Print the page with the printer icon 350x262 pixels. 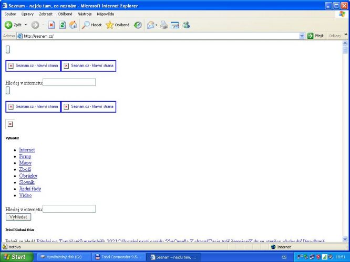pyautogui.click(x=164, y=25)
